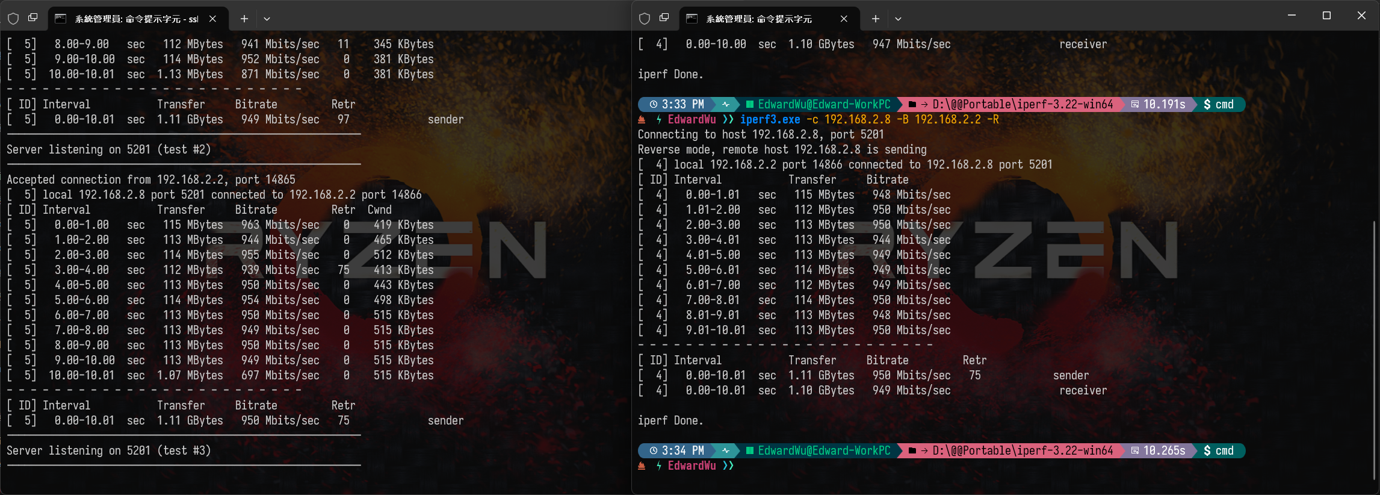Click the cmd icon on the right terminal tab
Viewport: 1380px width, 495px height.
[x=692, y=19]
